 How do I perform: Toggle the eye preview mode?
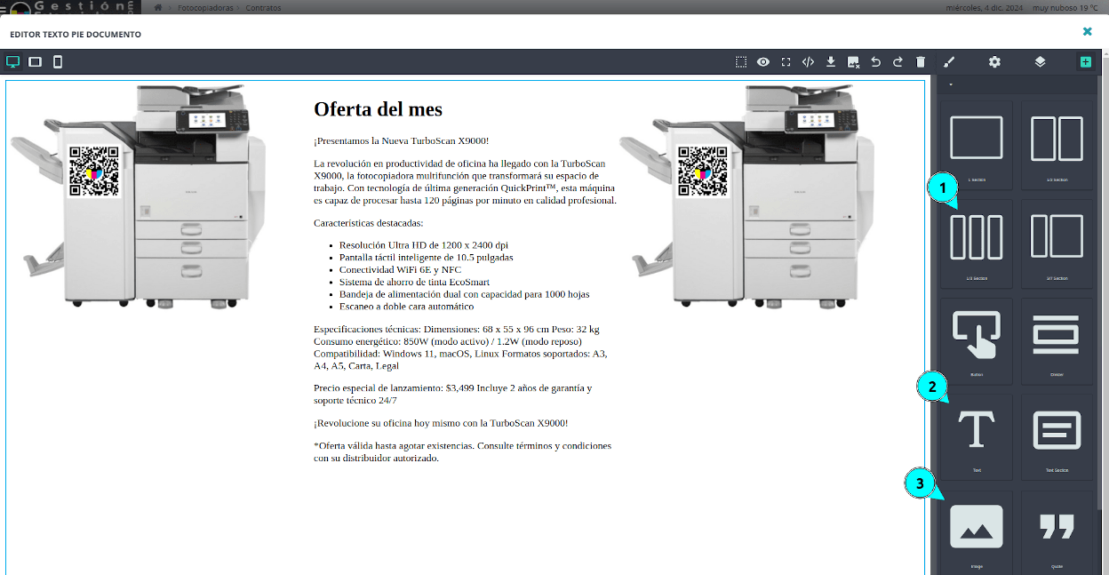point(763,62)
